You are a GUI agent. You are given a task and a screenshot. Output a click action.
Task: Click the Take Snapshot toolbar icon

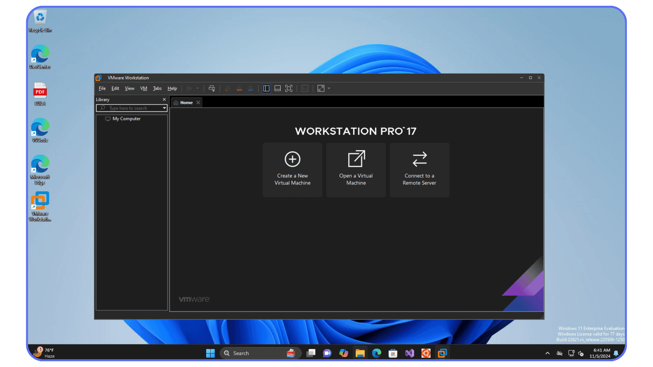coord(228,88)
